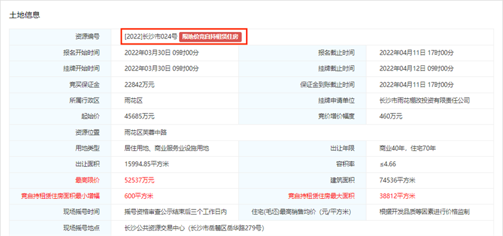Select 挂牌开始时间 value 2022年03月30日 09时00分
Viewport: 503px width, 236px height.
tap(162, 69)
